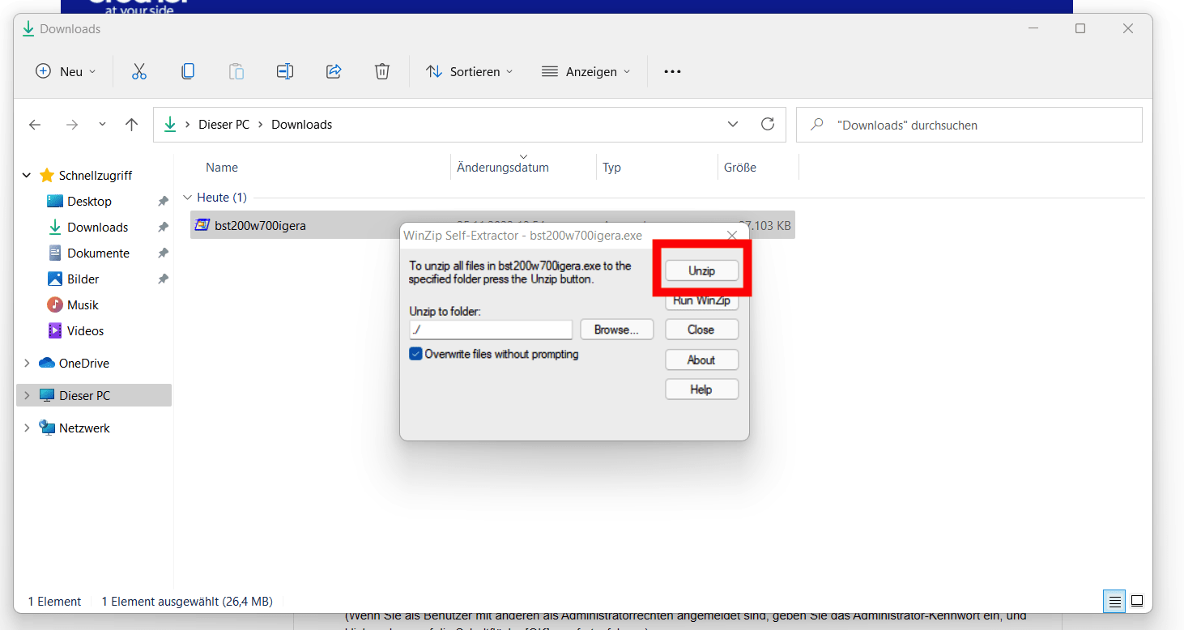Click the Delete trash can icon
Screen dimensions: 1184x630
382,71
